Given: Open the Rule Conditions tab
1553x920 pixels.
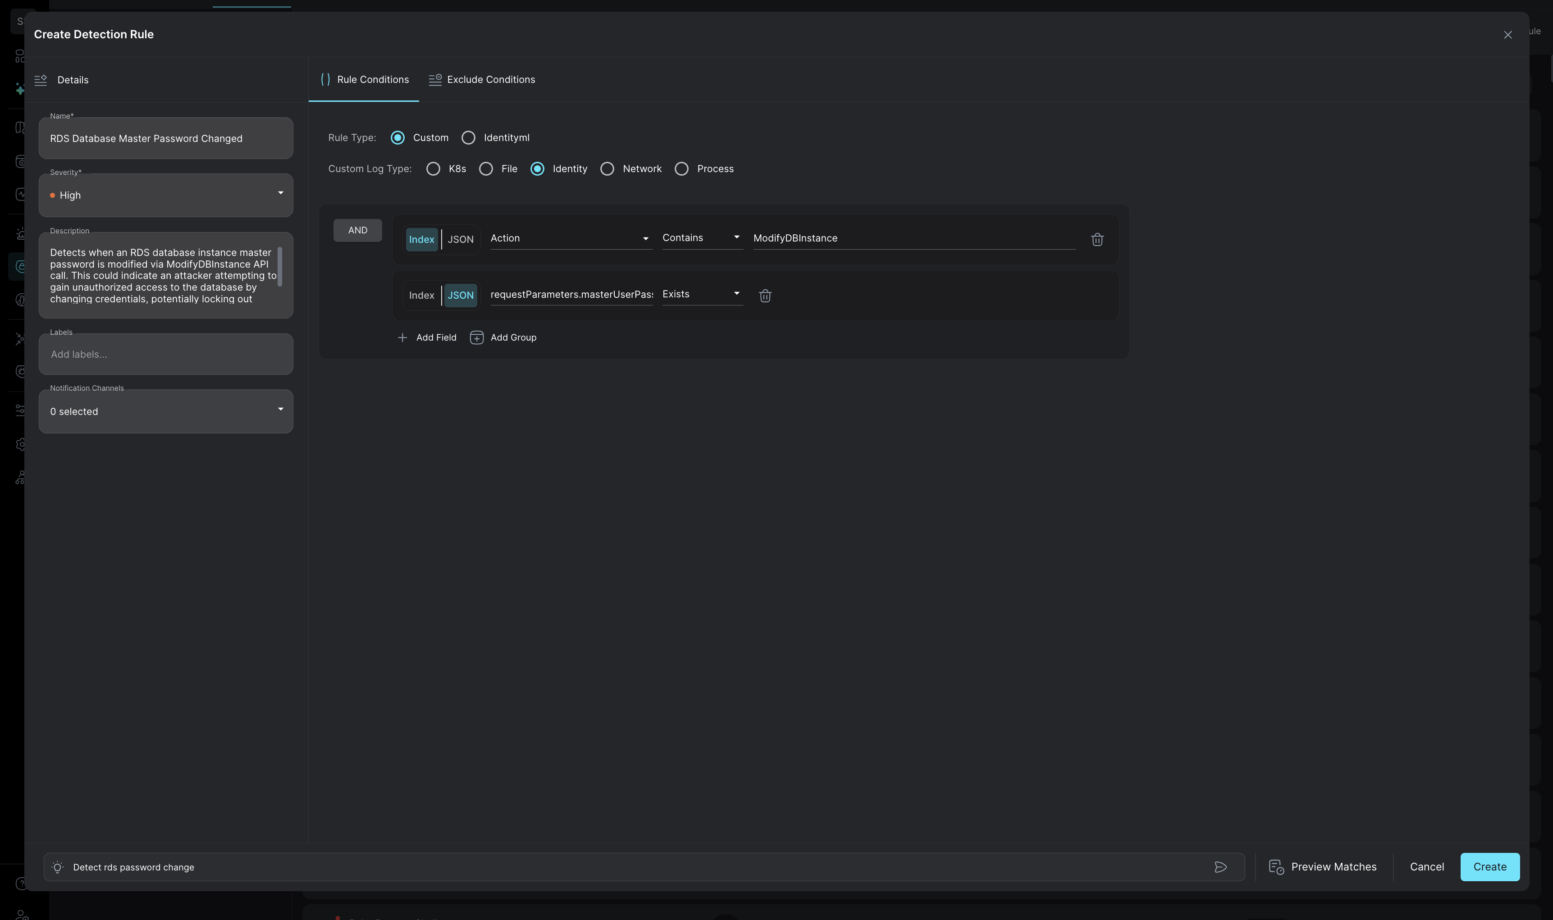Looking at the screenshot, I should (x=364, y=79).
